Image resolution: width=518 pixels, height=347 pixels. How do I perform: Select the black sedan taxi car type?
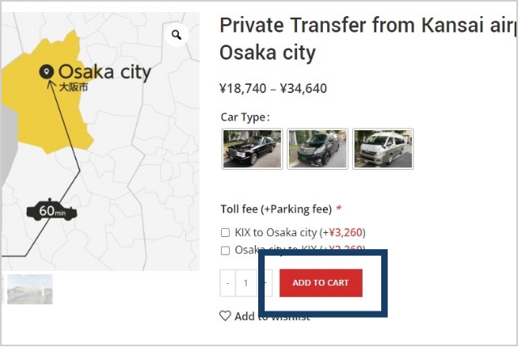click(x=253, y=149)
